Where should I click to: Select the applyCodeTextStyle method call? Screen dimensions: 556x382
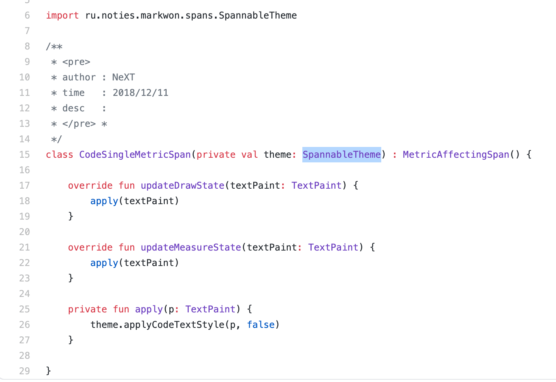(x=170, y=324)
